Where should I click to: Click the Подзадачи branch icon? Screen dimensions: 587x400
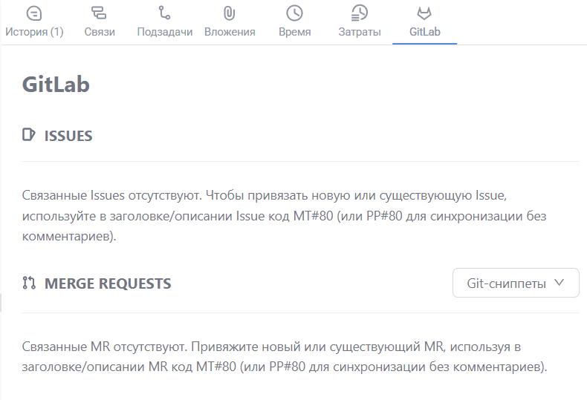[x=164, y=13]
